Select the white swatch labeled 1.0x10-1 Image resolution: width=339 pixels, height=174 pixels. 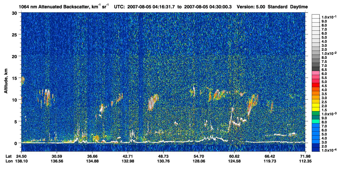click(x=316, y=17)
